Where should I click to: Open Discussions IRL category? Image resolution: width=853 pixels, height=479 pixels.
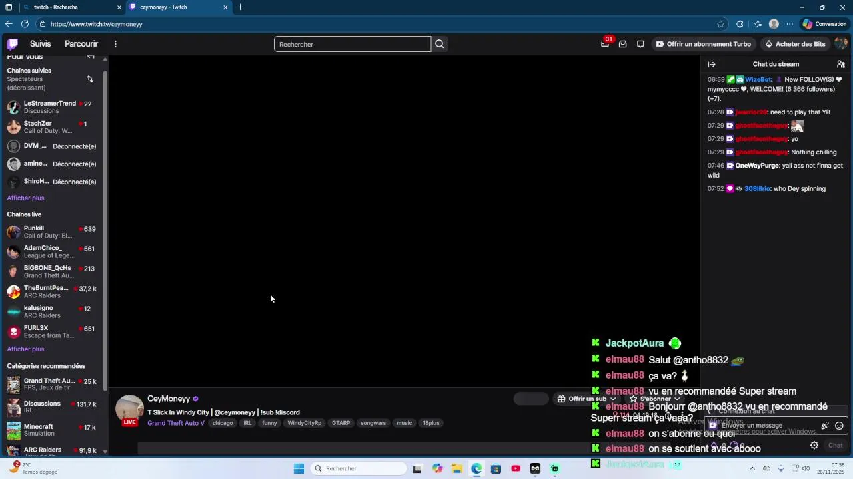pos(52,407)
